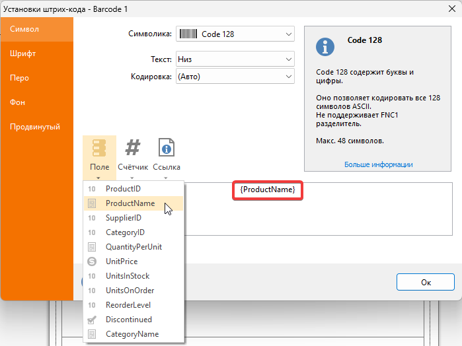Open the Символика barcode type dropdown
This screenshot has height=346, width=462.
(x=235, y=34)
